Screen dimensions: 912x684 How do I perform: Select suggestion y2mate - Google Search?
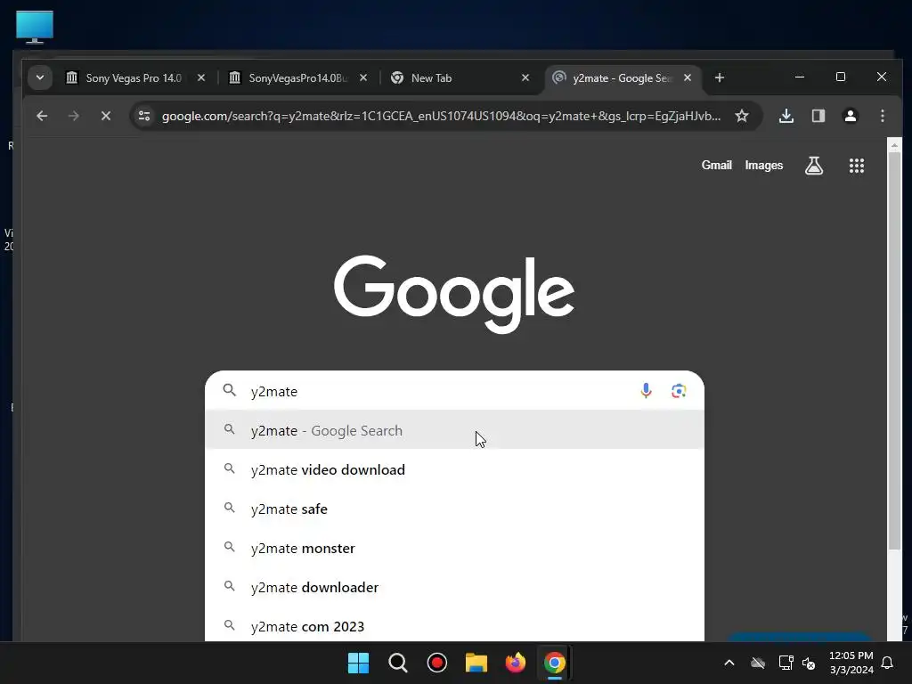(454, 430)
